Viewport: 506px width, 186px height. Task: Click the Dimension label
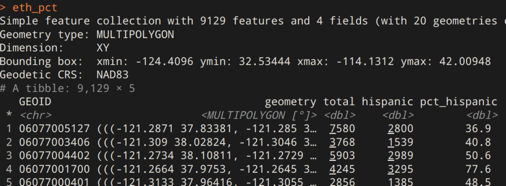[x=32, y=48]
